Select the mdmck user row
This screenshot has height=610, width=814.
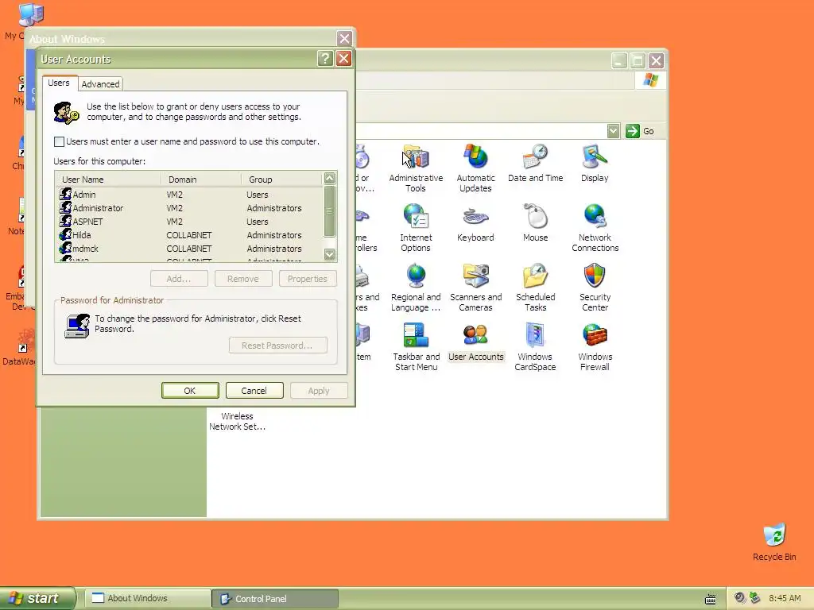[189, 249]
